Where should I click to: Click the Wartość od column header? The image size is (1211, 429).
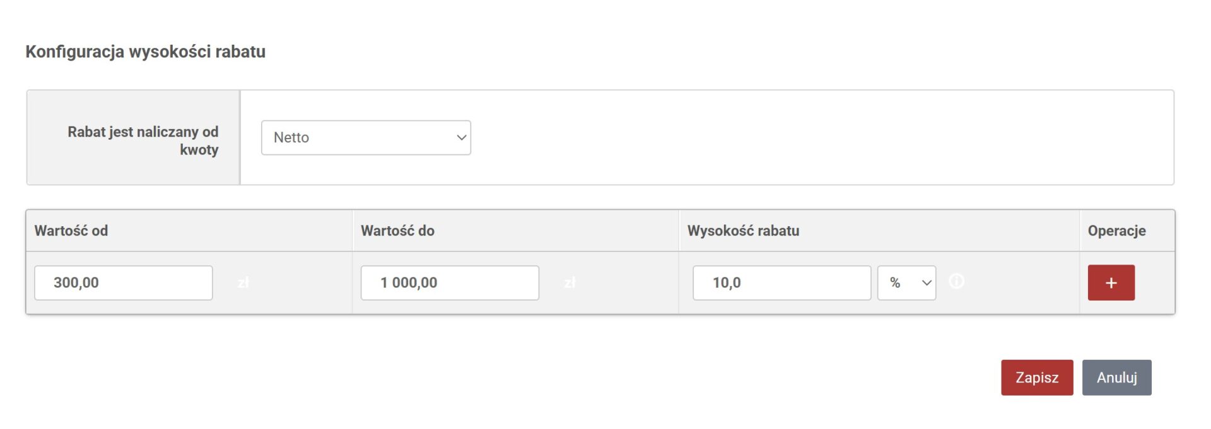click(71, 231)
